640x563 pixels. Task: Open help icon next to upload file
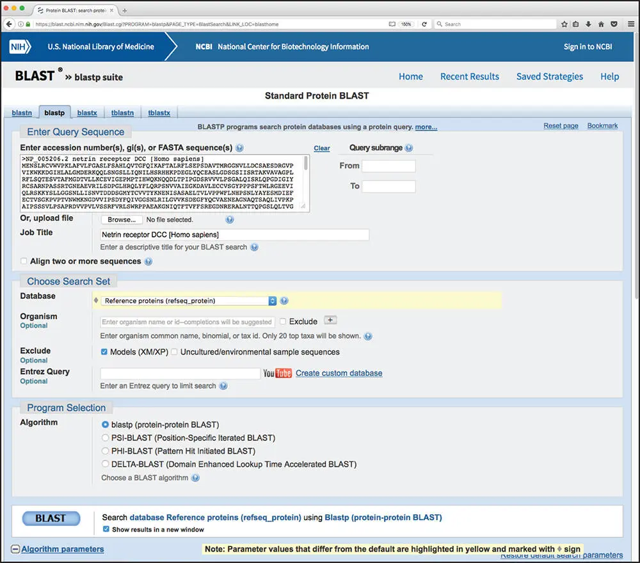(x=230, y=219)
